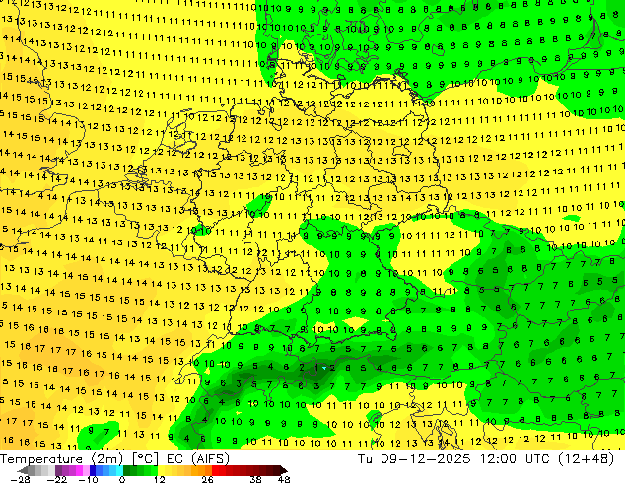Select the green segment of the color scale
Image resolution: width=625 pixels, height=483 pixels.
pos(140,470)
